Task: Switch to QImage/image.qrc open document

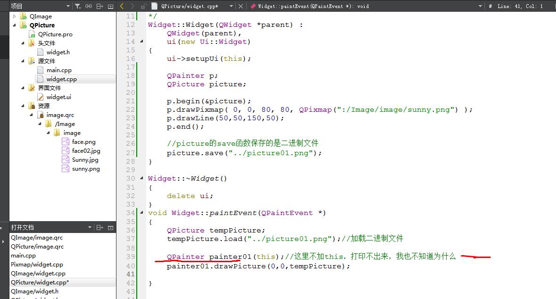Action: pyautogui.click(x=37, y=238)
